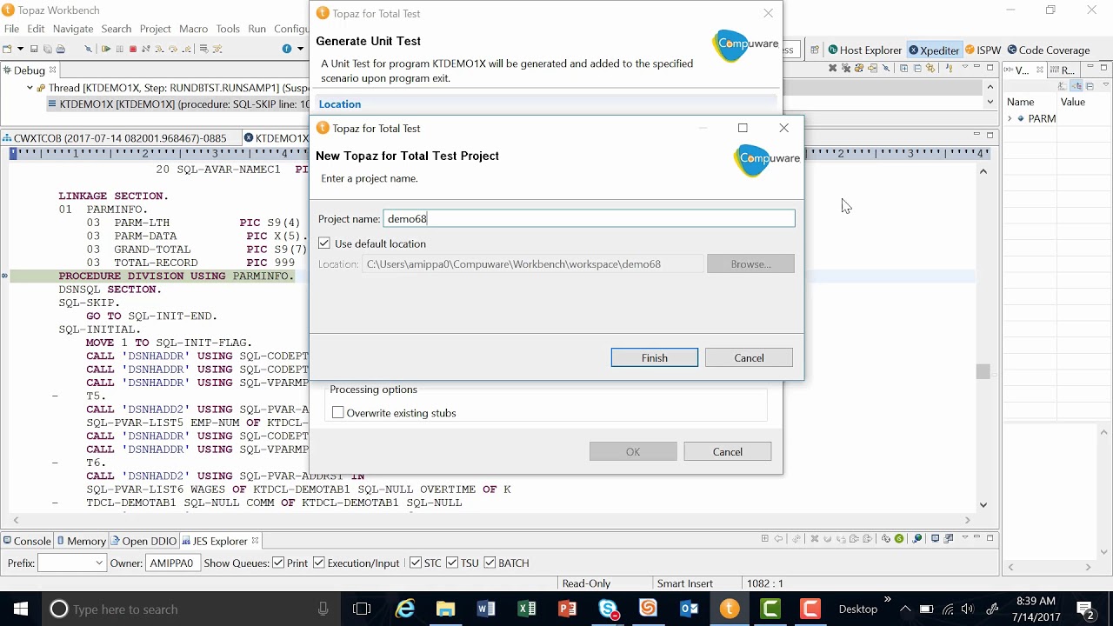1113x626 pixels.
Task: Open the JES Explorer view menu triangle
Action: click(964, 539)
